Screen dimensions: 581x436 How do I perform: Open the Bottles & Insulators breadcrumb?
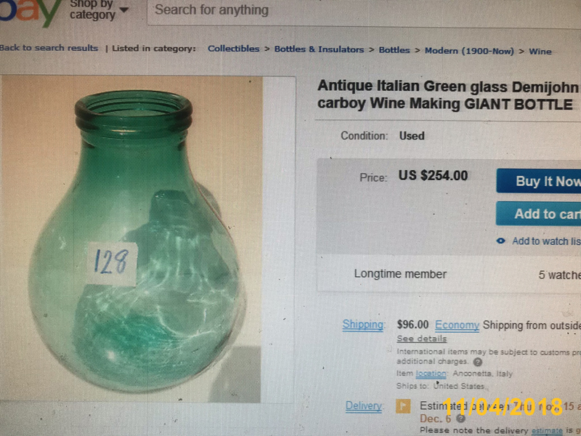pos(319,49)
